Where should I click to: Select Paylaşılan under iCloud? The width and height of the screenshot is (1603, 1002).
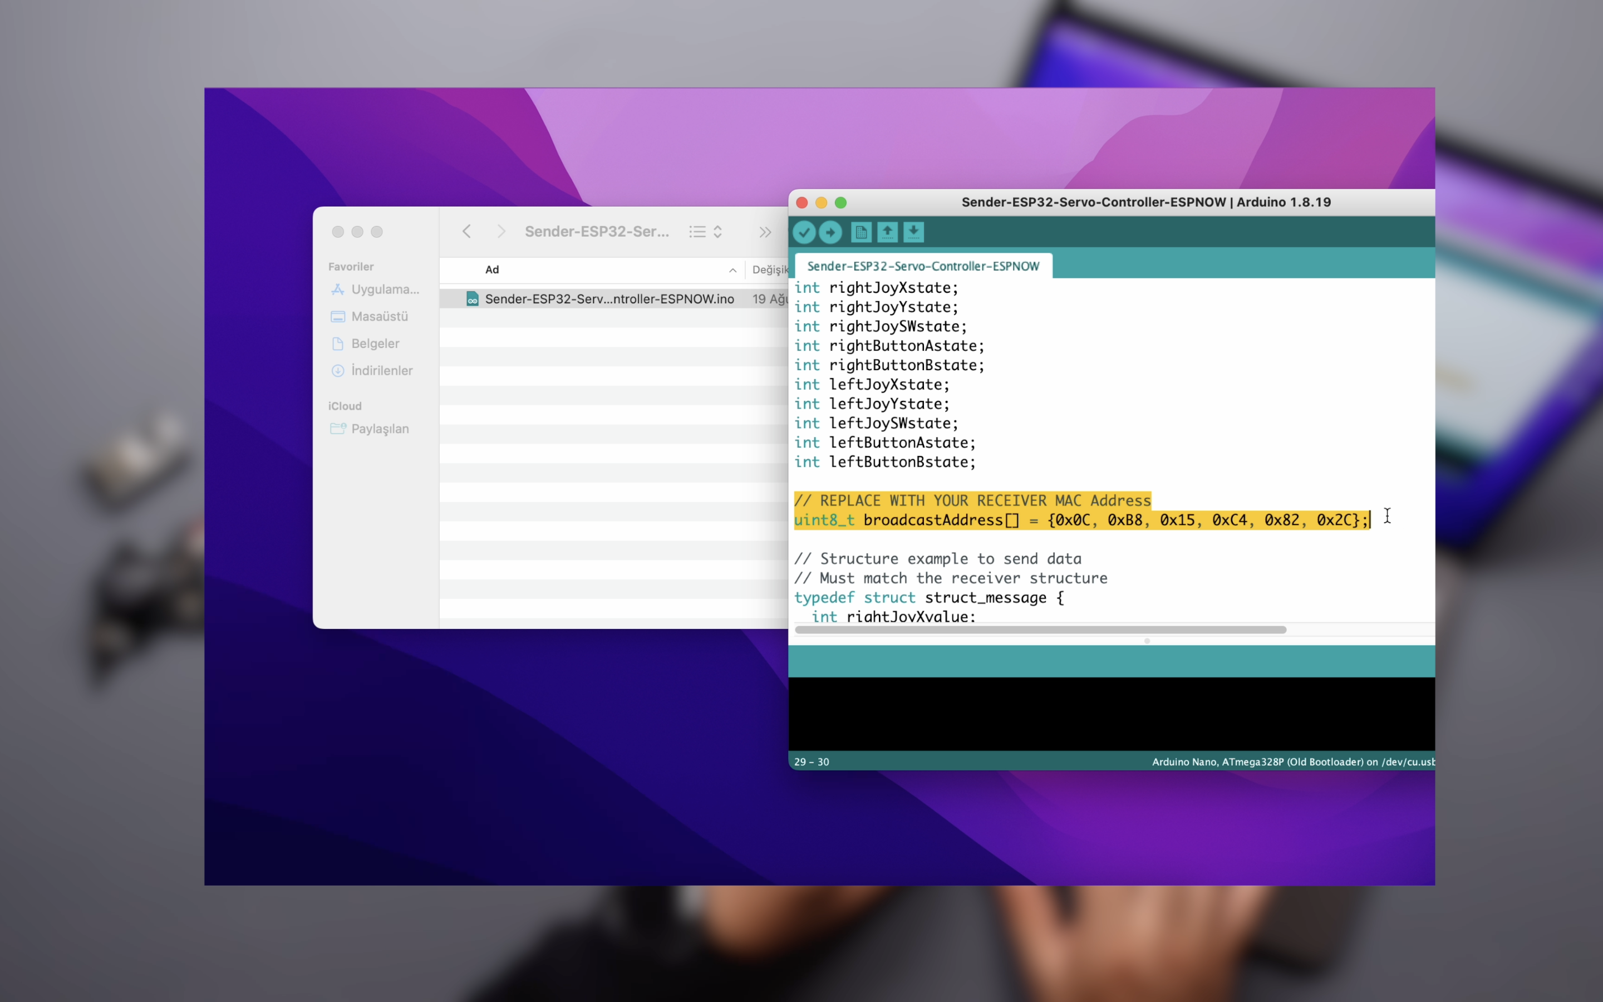[379, 429]
